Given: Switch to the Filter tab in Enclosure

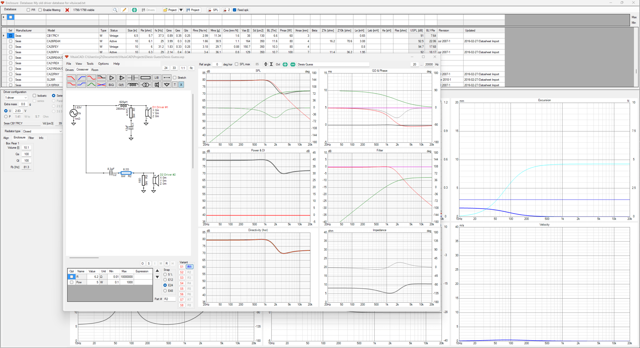Looking at the screenshot, I should tap(31, 138).
